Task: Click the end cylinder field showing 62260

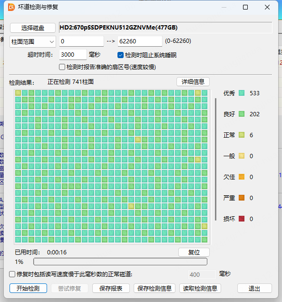Action: click(x=140, y=41)
